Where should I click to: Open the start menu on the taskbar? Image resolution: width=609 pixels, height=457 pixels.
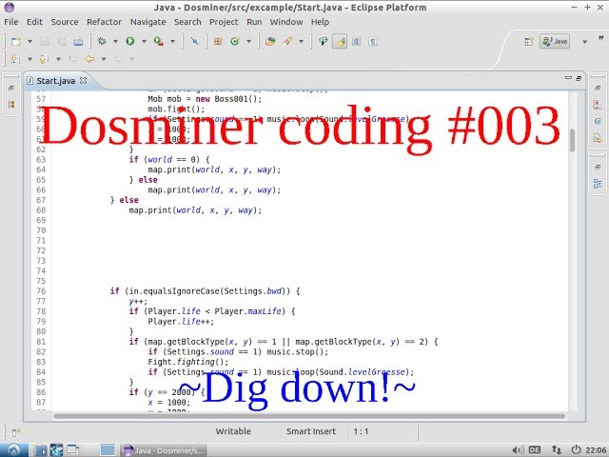pos(13,450)
